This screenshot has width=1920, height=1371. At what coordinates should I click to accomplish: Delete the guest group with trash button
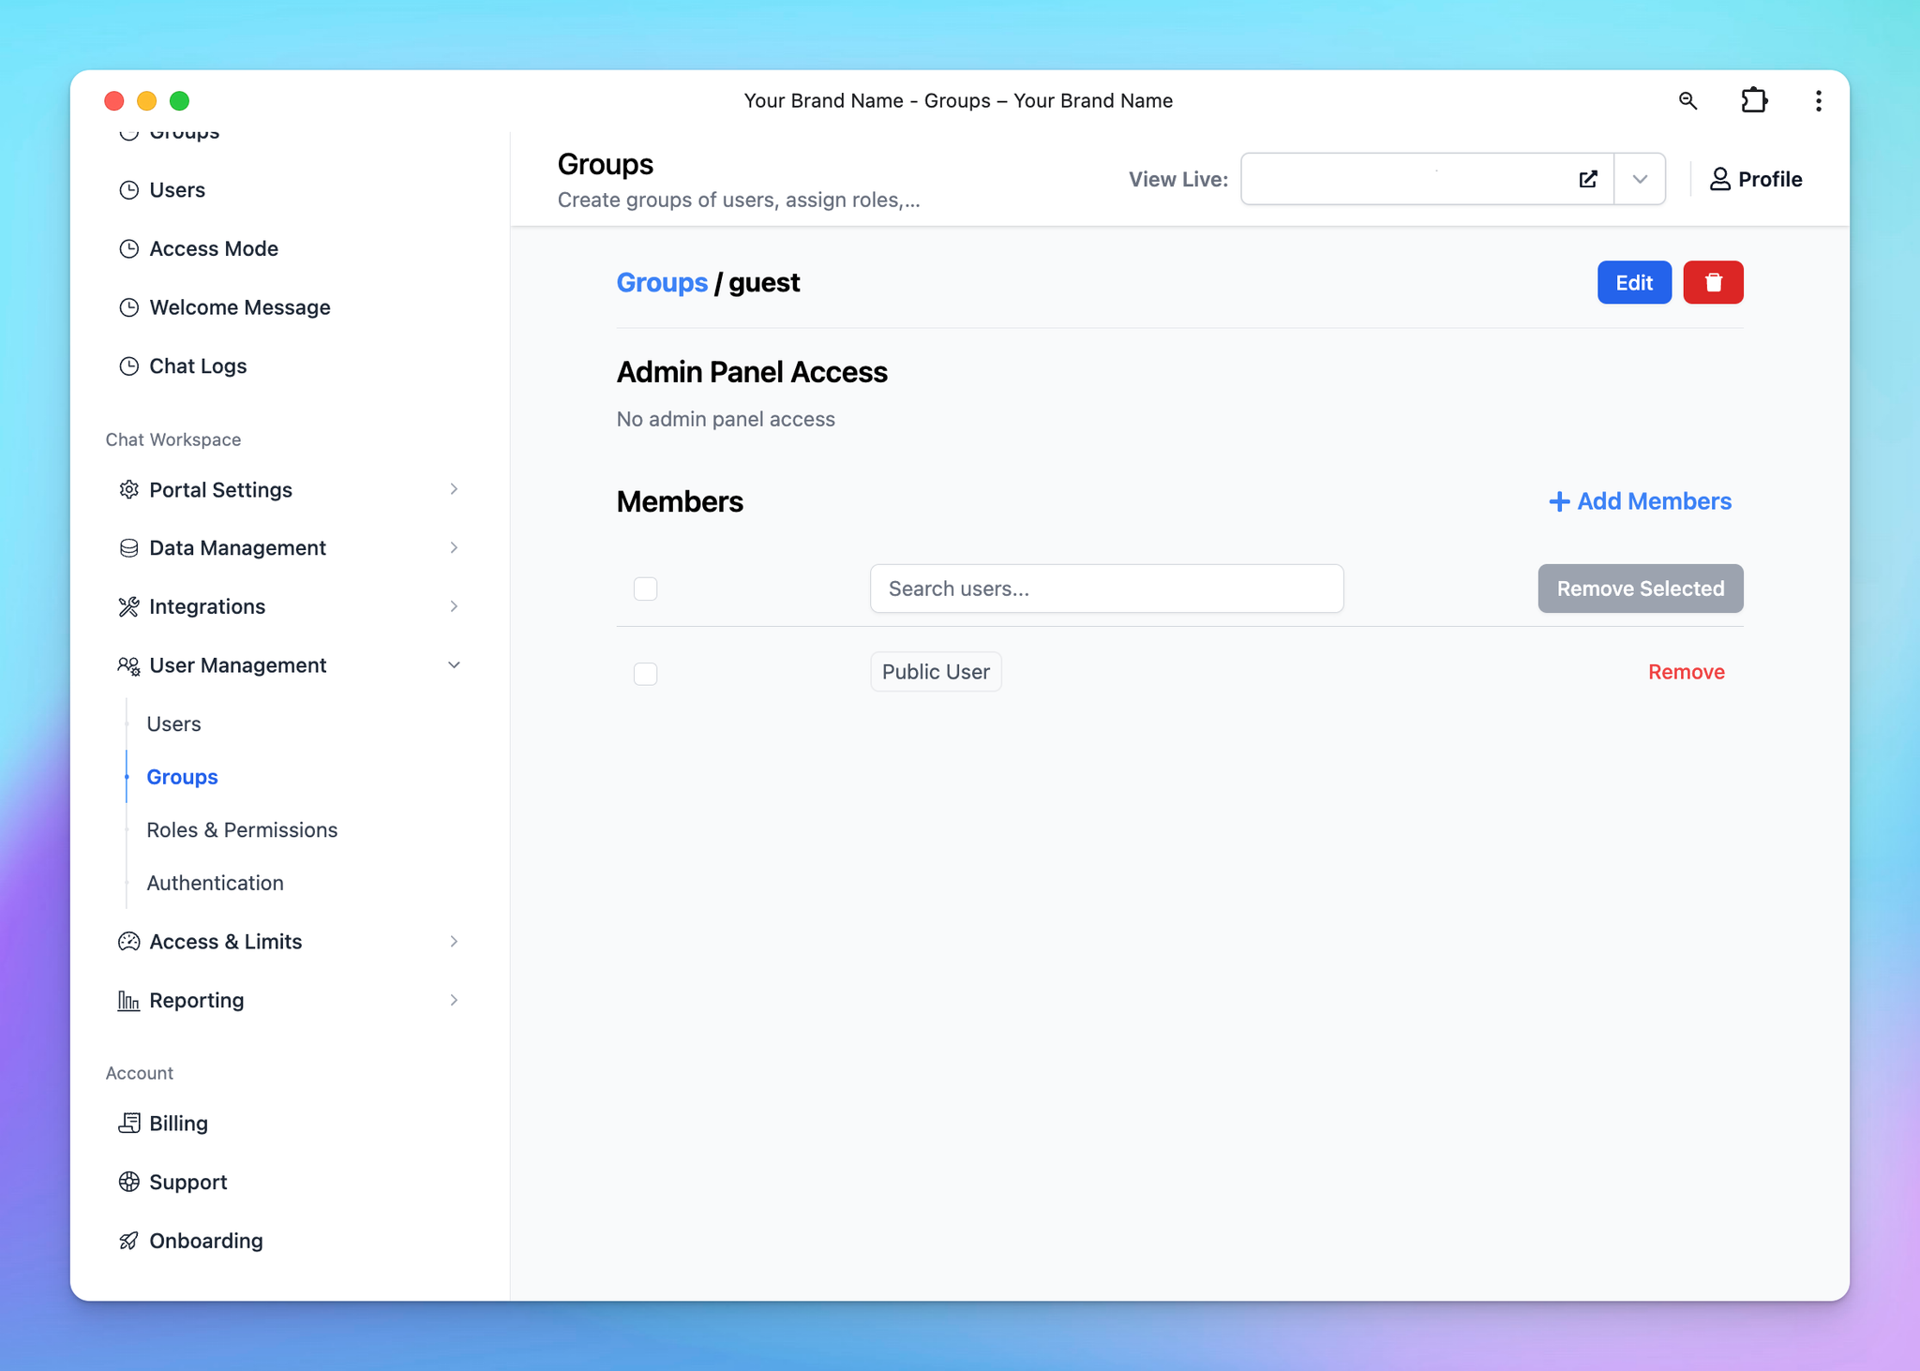tap(1713, 282)
